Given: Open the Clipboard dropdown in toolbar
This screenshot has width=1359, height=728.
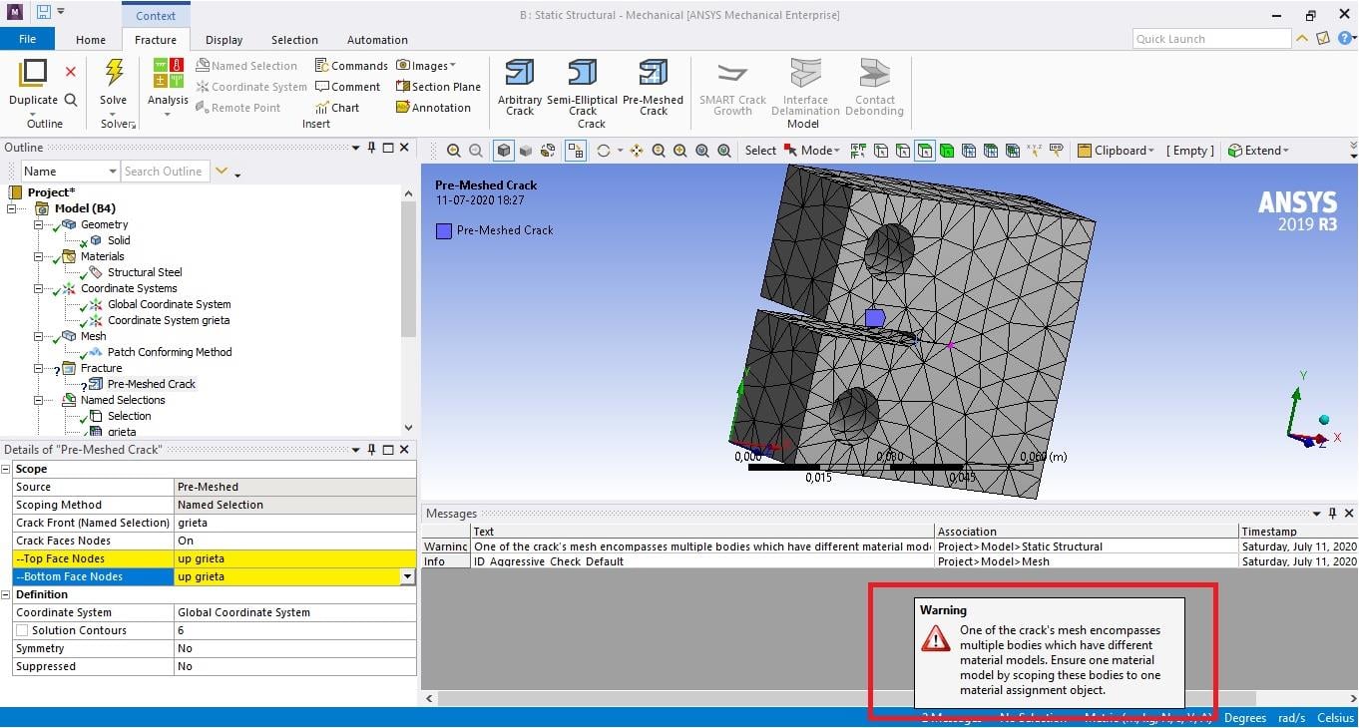Looking at the screenshot, I should 1116,151.
